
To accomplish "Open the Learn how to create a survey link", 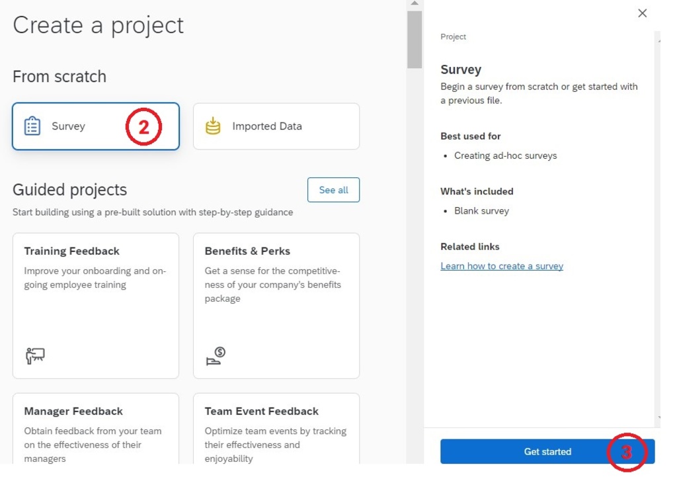I will [x=502, y=265].
